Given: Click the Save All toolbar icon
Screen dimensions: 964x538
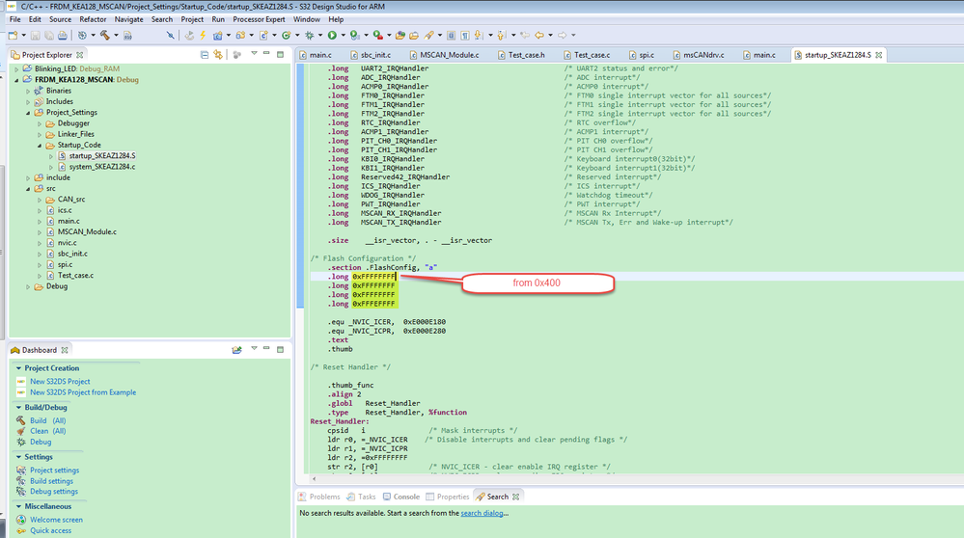Looking at the screenshot, I should point(49,36).
